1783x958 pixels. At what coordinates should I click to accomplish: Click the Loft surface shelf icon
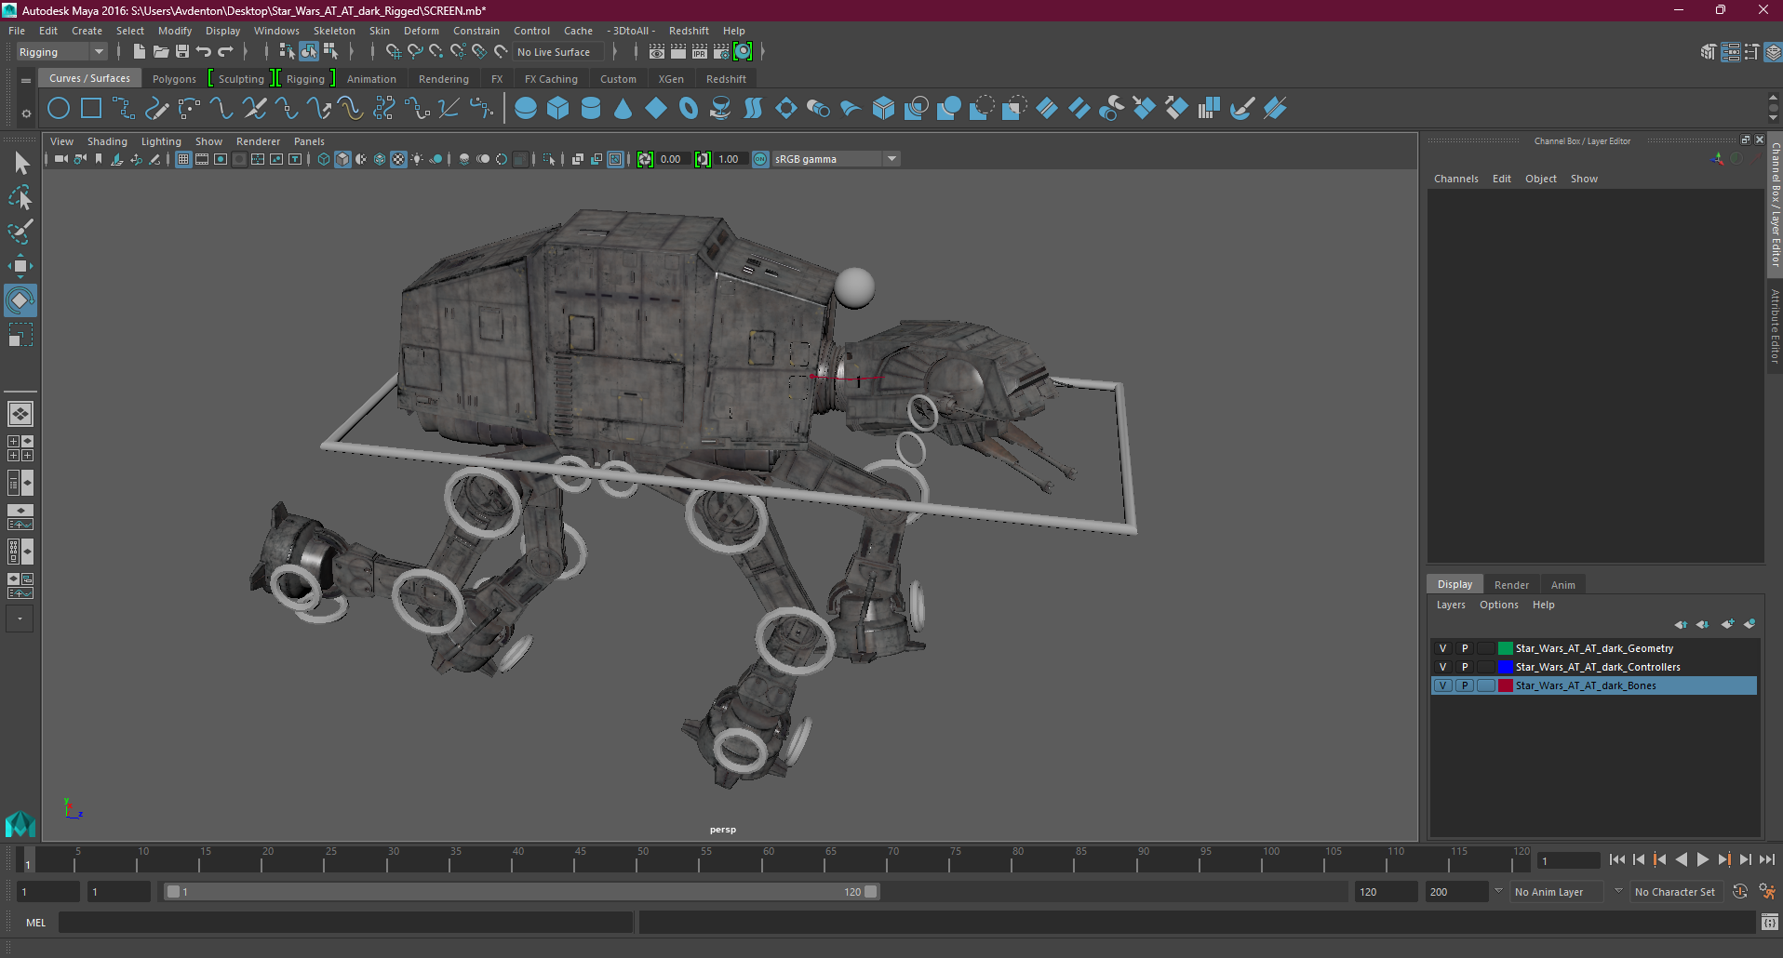754,109
